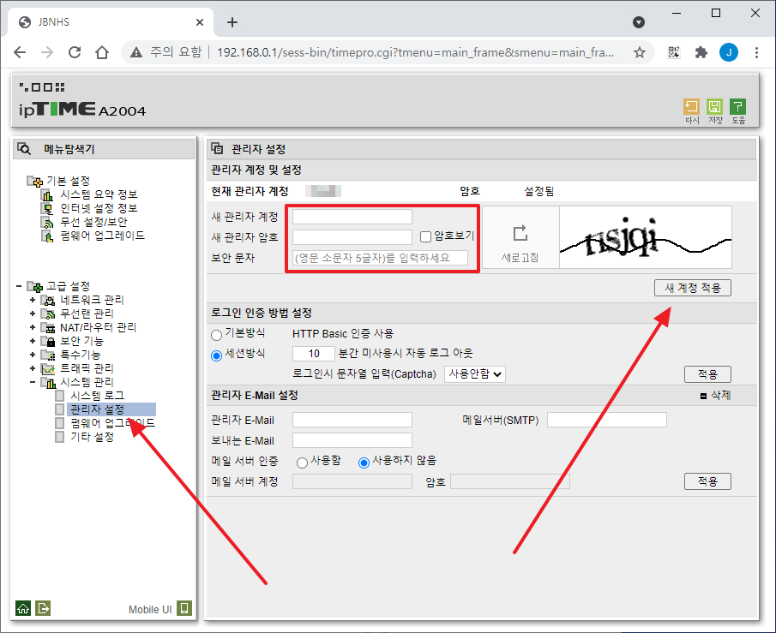776x633 pixels.
Task: Click the 메뉴탐색기 search icon
Action: (x=24, y=149)
